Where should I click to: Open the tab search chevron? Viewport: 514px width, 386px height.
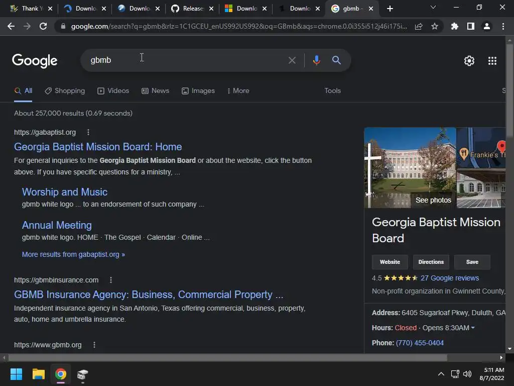433,7
